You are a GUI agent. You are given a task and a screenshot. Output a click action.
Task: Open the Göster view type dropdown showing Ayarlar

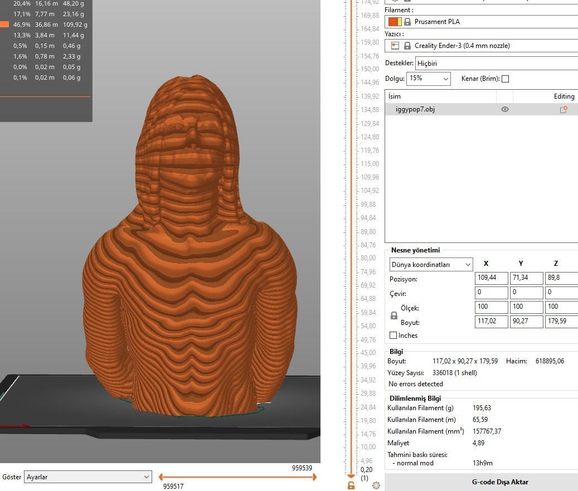[88, 477]
